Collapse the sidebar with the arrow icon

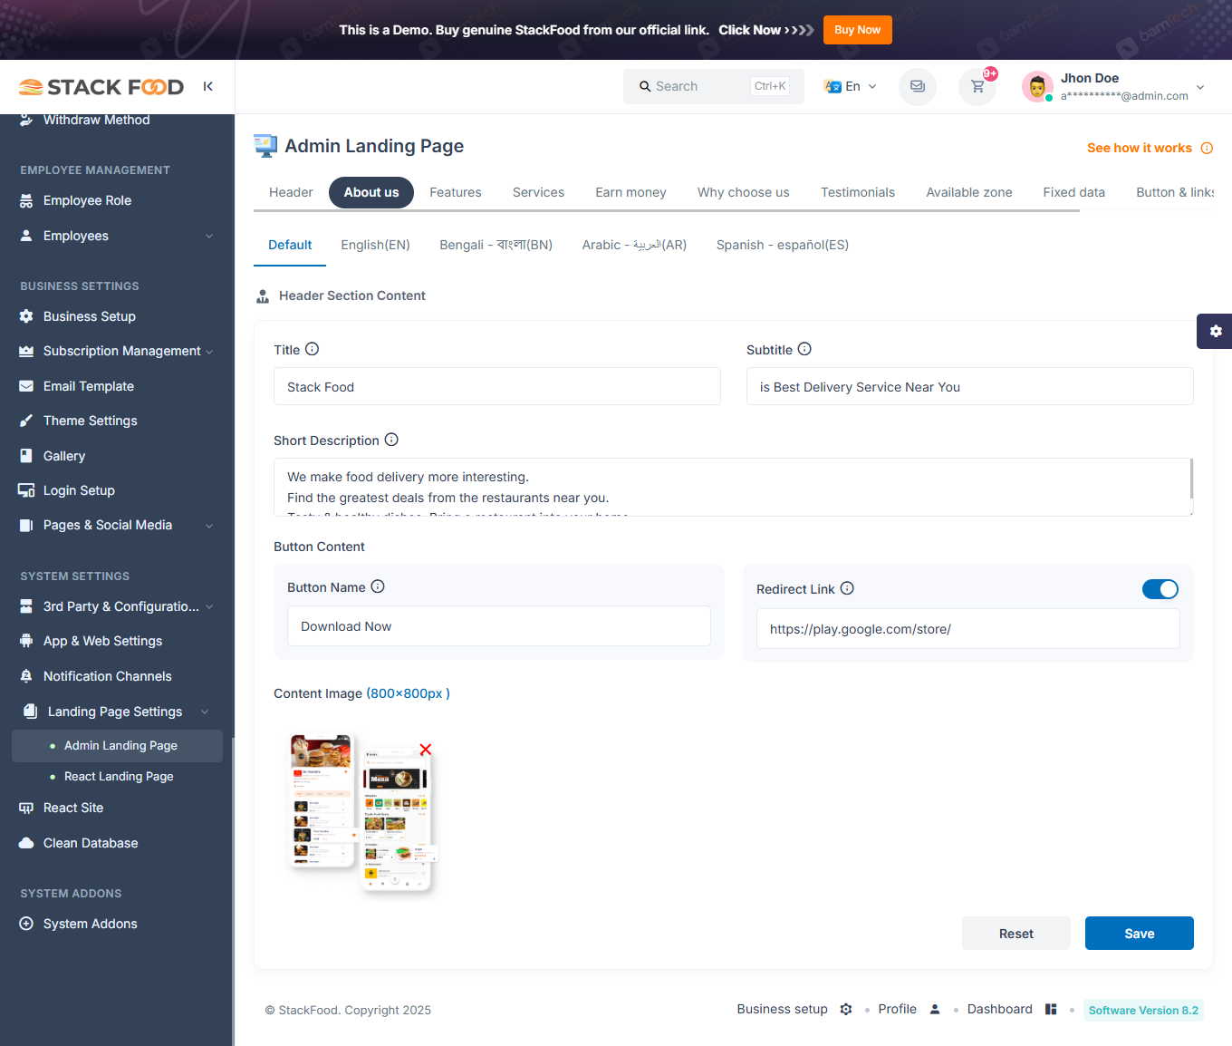coord(208,86)
